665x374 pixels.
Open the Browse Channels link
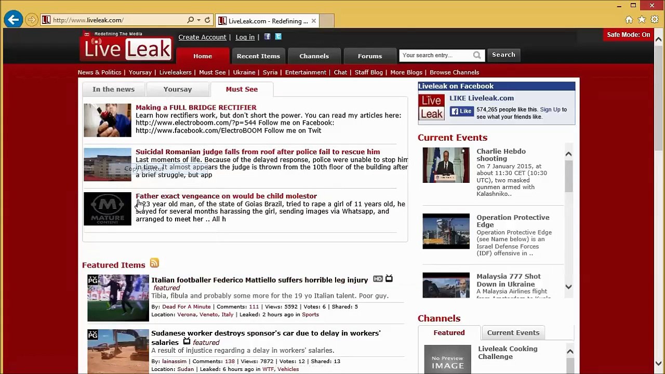tap(454, 72)
